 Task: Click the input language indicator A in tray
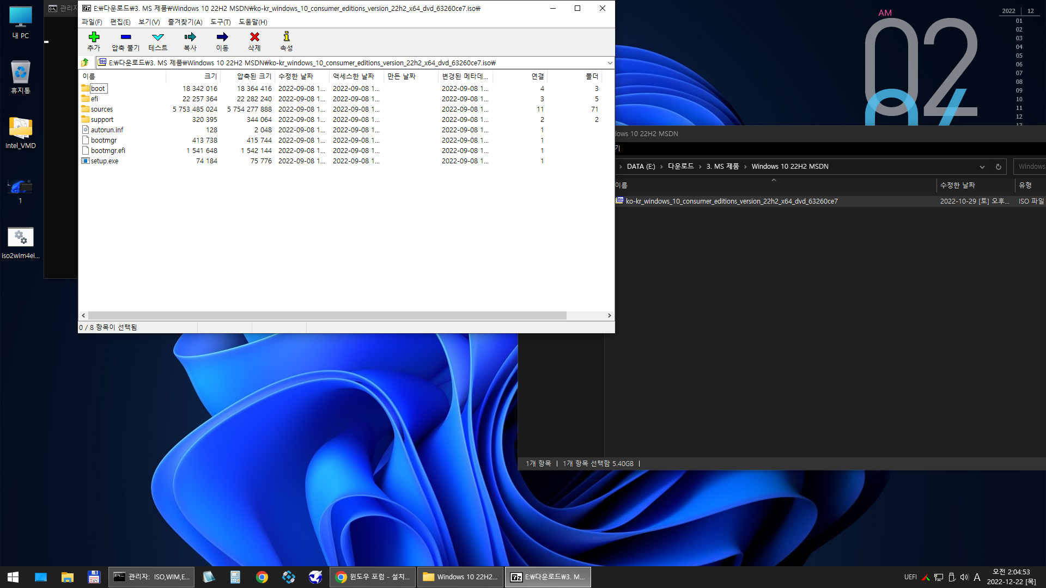pos(977,577)
